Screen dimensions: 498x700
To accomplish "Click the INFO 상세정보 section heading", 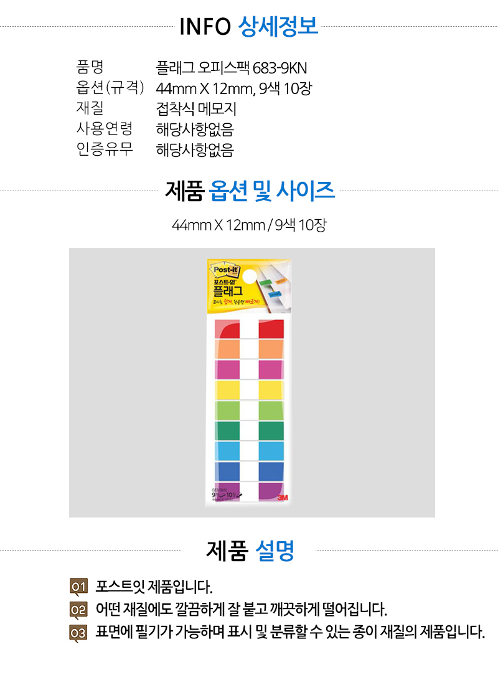I will 248,27.
